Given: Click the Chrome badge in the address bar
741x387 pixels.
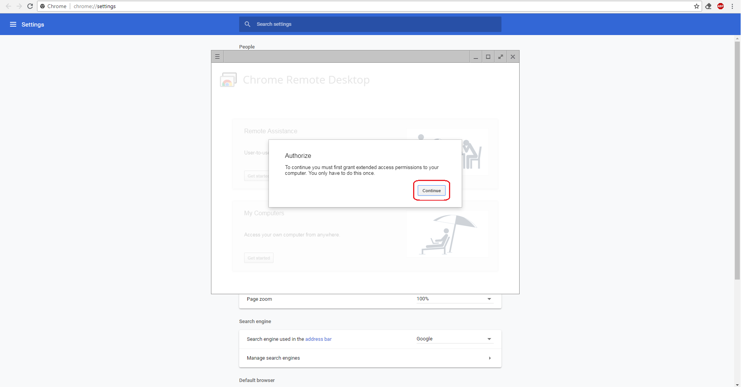Looking at the screenshot, I should 42,6.
